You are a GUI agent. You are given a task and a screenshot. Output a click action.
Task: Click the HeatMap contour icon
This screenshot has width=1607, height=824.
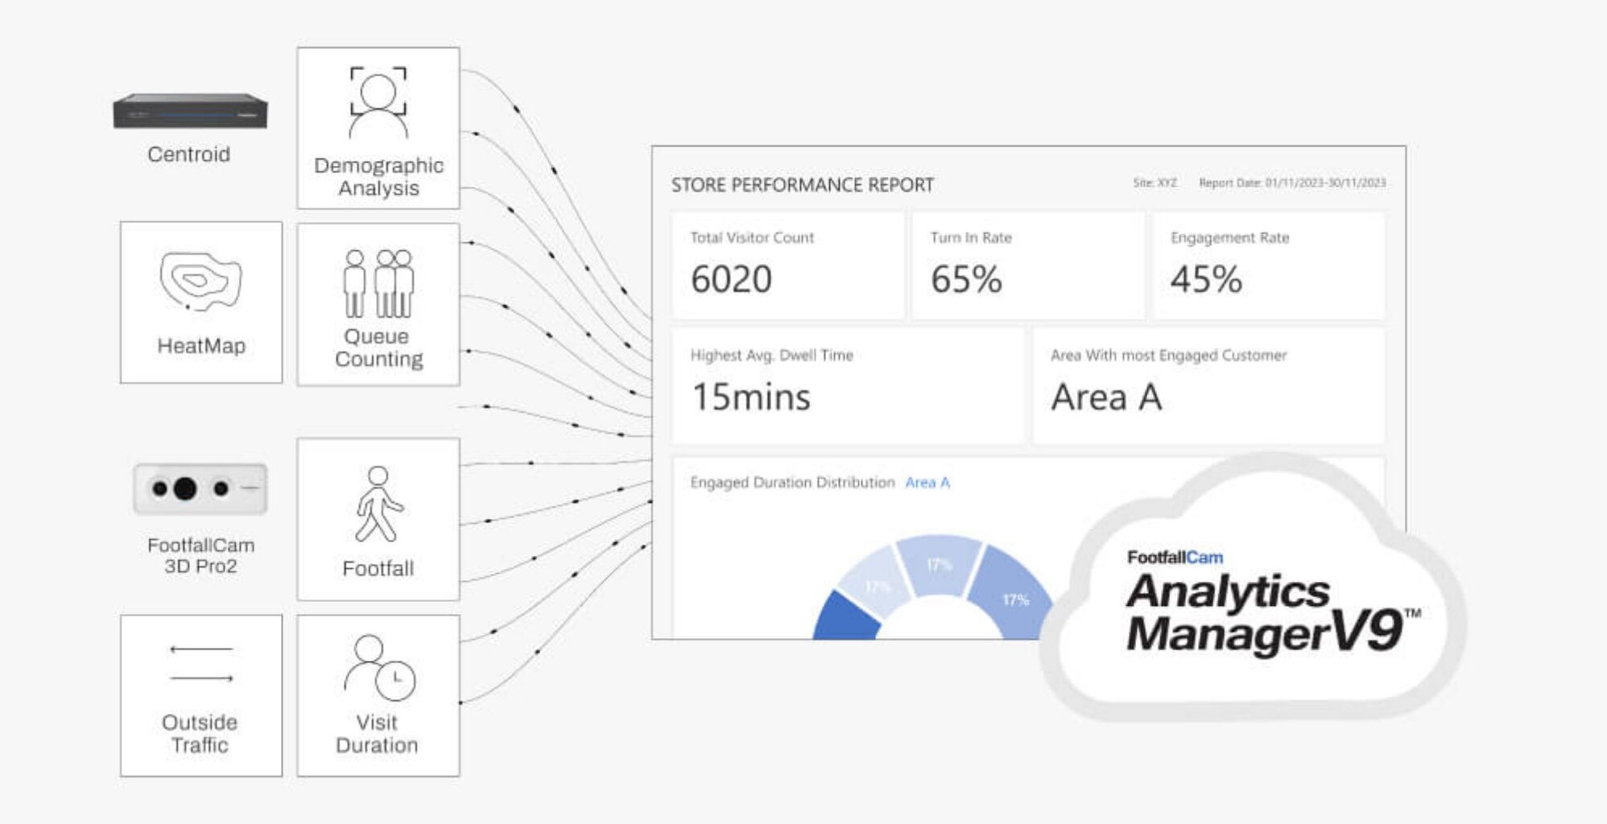200,281
